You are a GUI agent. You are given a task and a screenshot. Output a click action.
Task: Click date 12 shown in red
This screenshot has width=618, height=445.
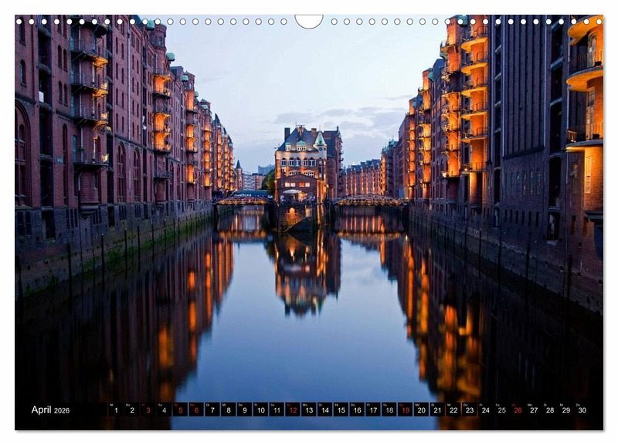[293, 410]
